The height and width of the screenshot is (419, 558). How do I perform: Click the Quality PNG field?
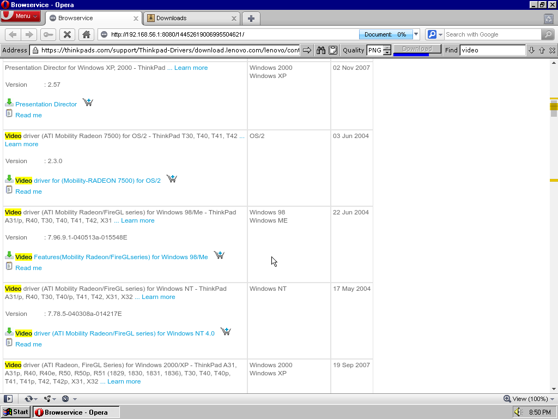point(375,50)
